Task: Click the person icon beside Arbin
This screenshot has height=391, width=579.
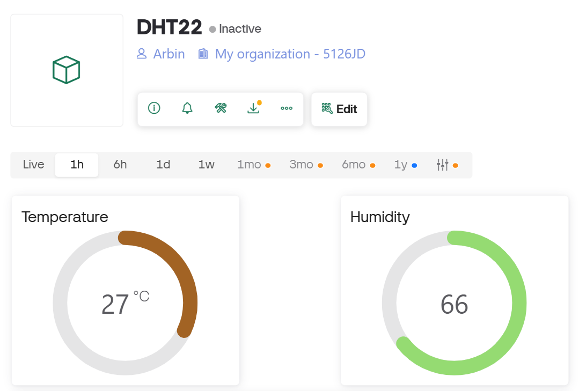Action: pyautogui.click(x=141, y=54)
